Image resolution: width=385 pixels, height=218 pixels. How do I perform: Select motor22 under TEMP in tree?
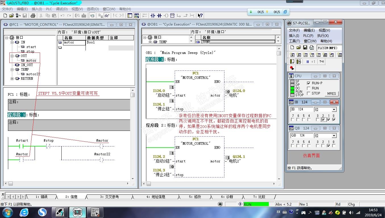(x=33, y=74)
